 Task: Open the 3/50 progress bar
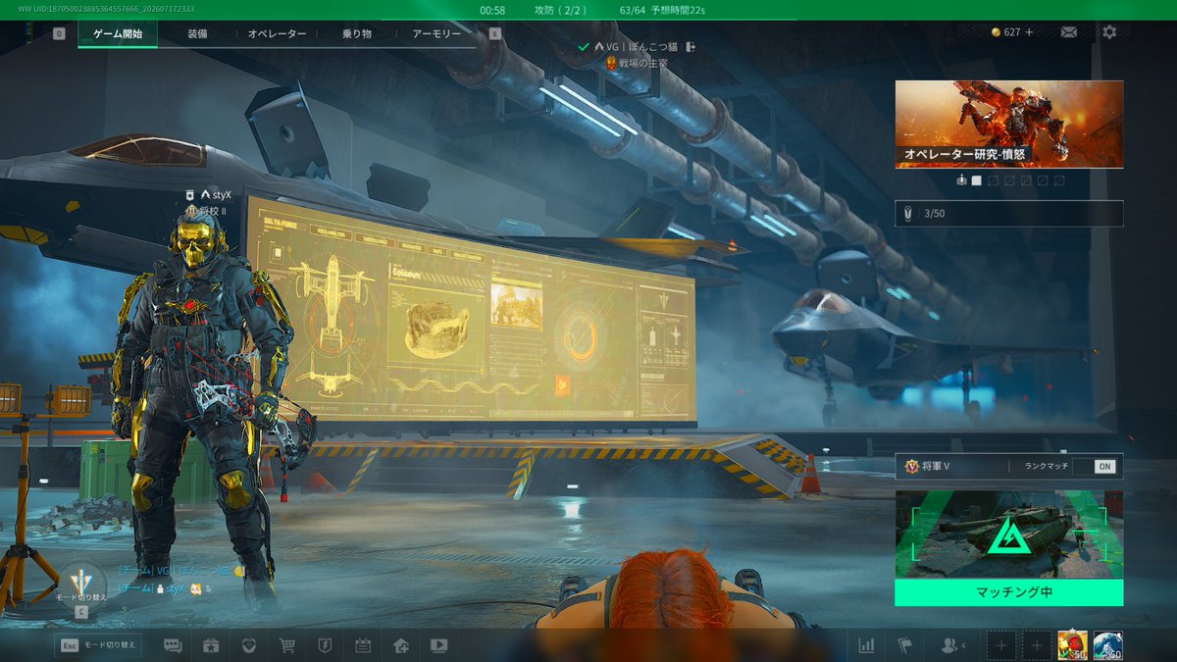click(x=1009, y=214)
